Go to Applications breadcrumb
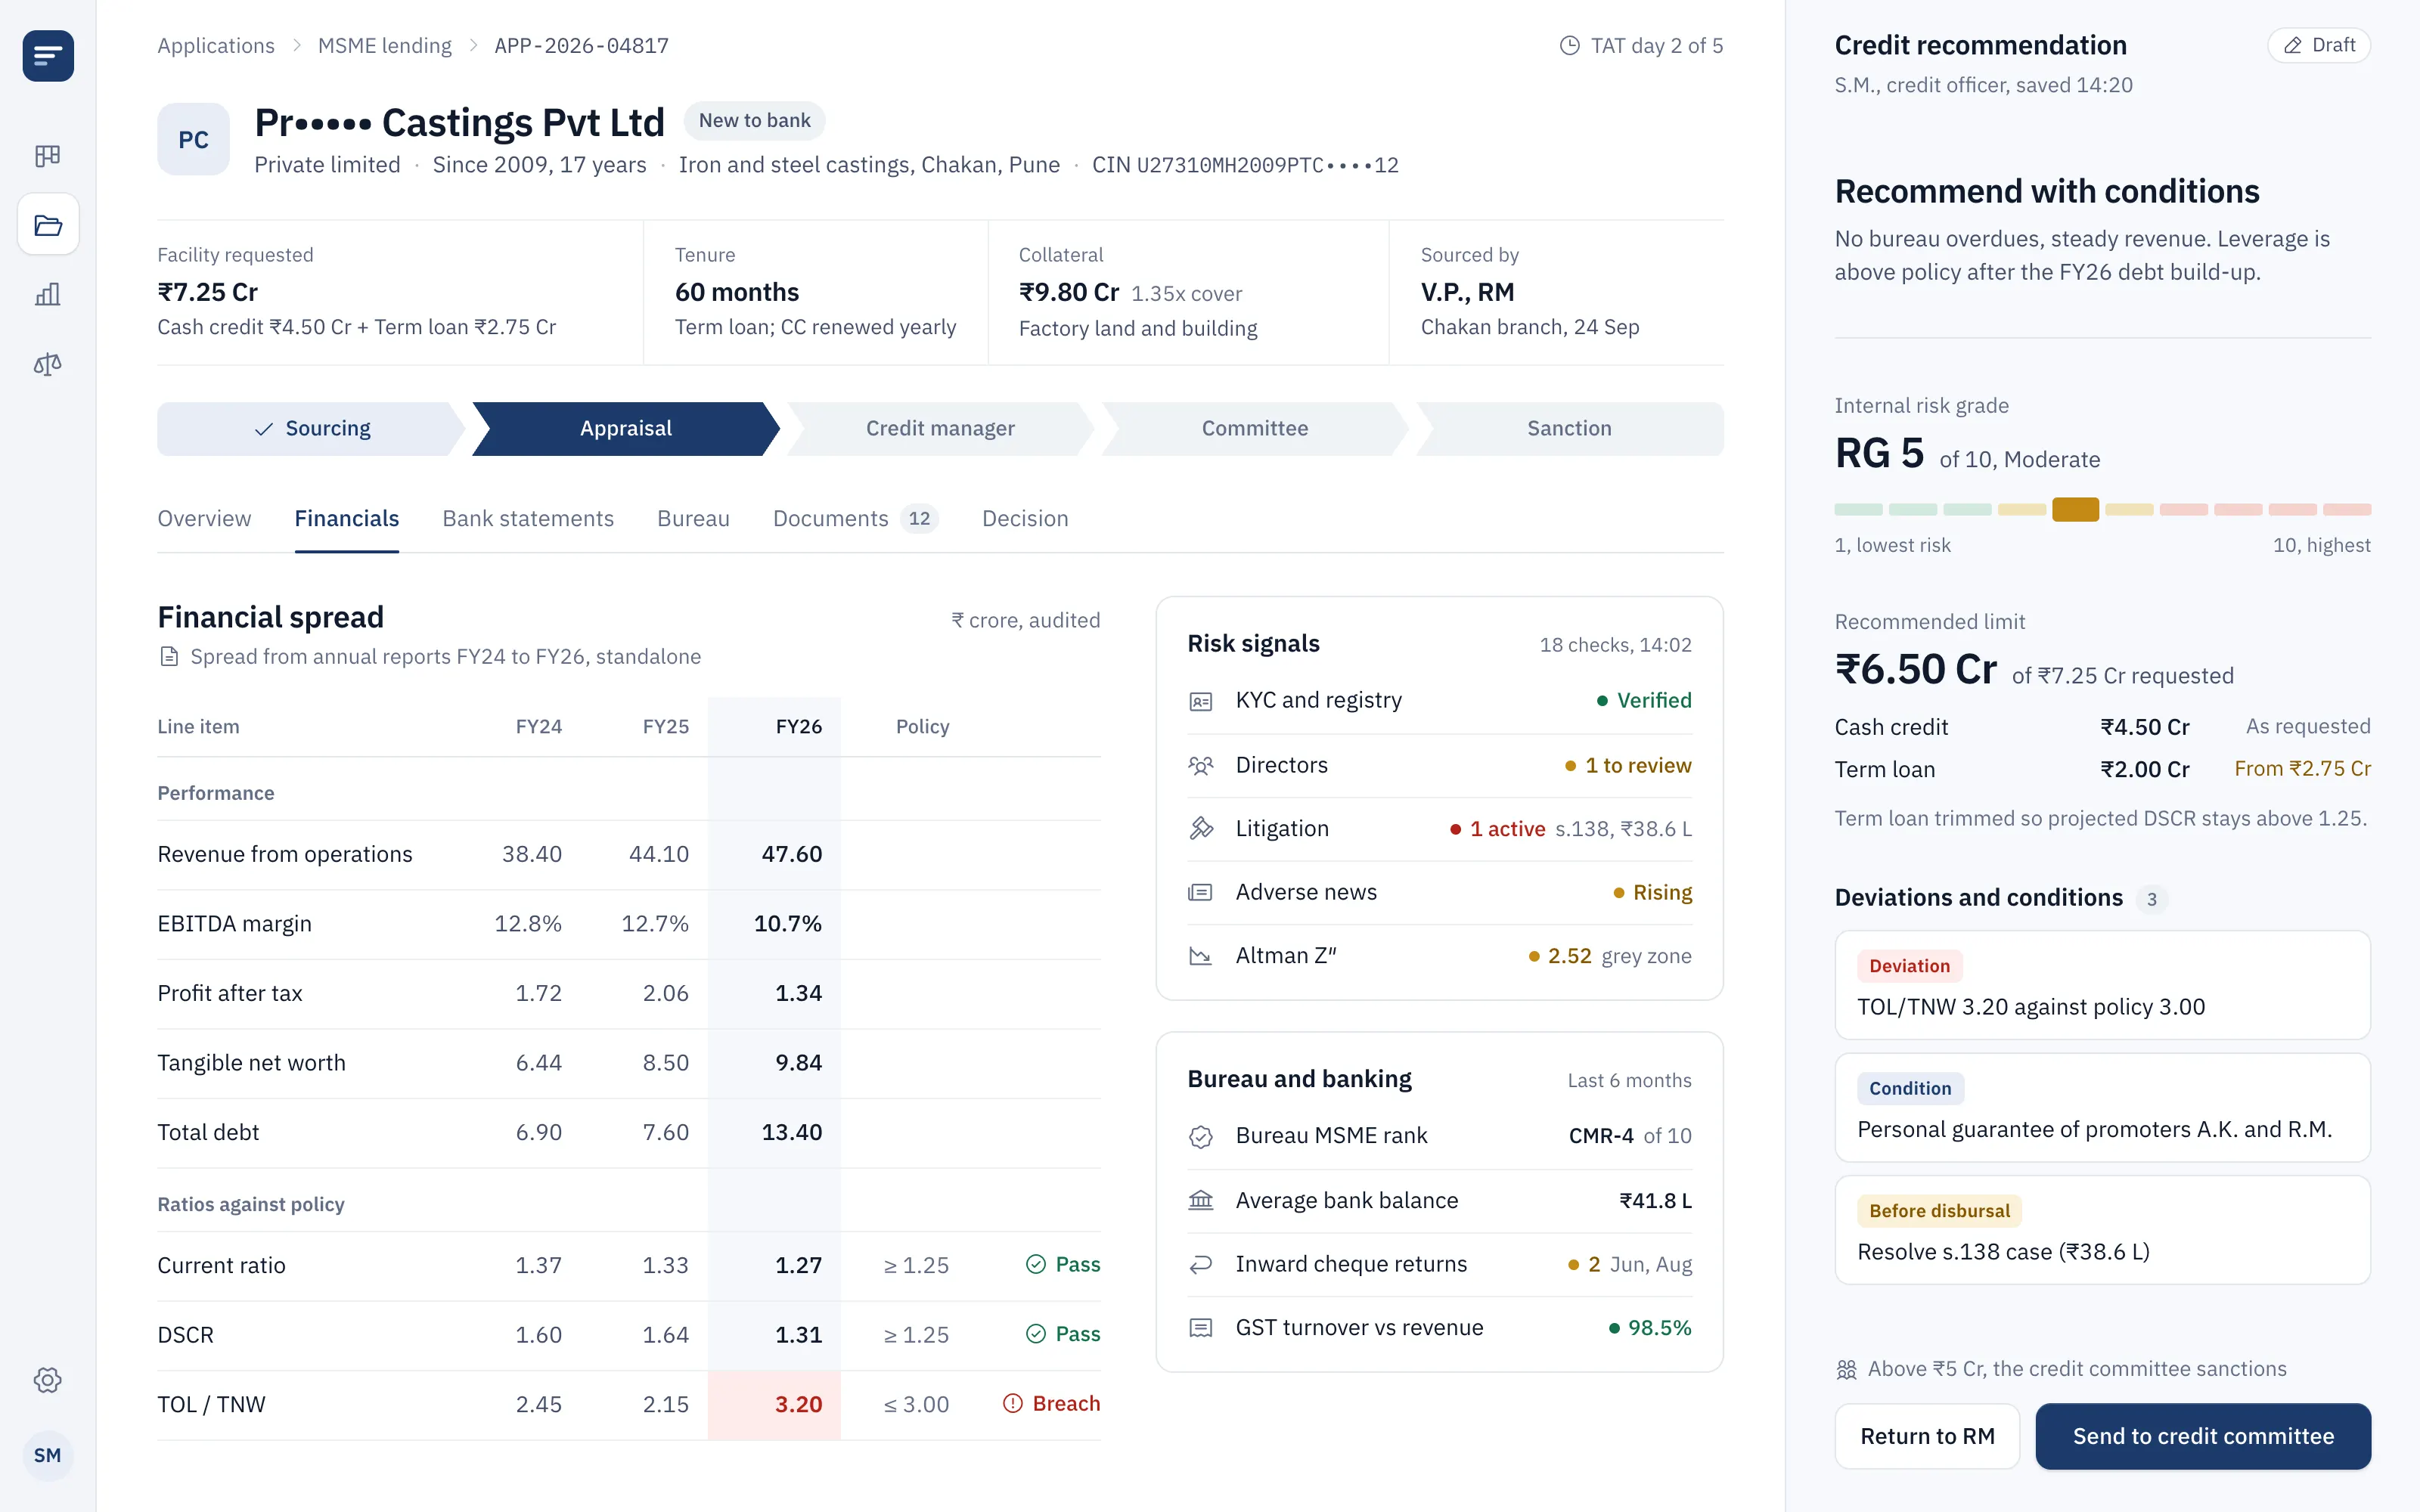The height and width of the screenshot is (1512, 2420). pos(216,46)
